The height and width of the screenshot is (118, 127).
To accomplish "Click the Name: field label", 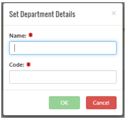I will [18, 36].
